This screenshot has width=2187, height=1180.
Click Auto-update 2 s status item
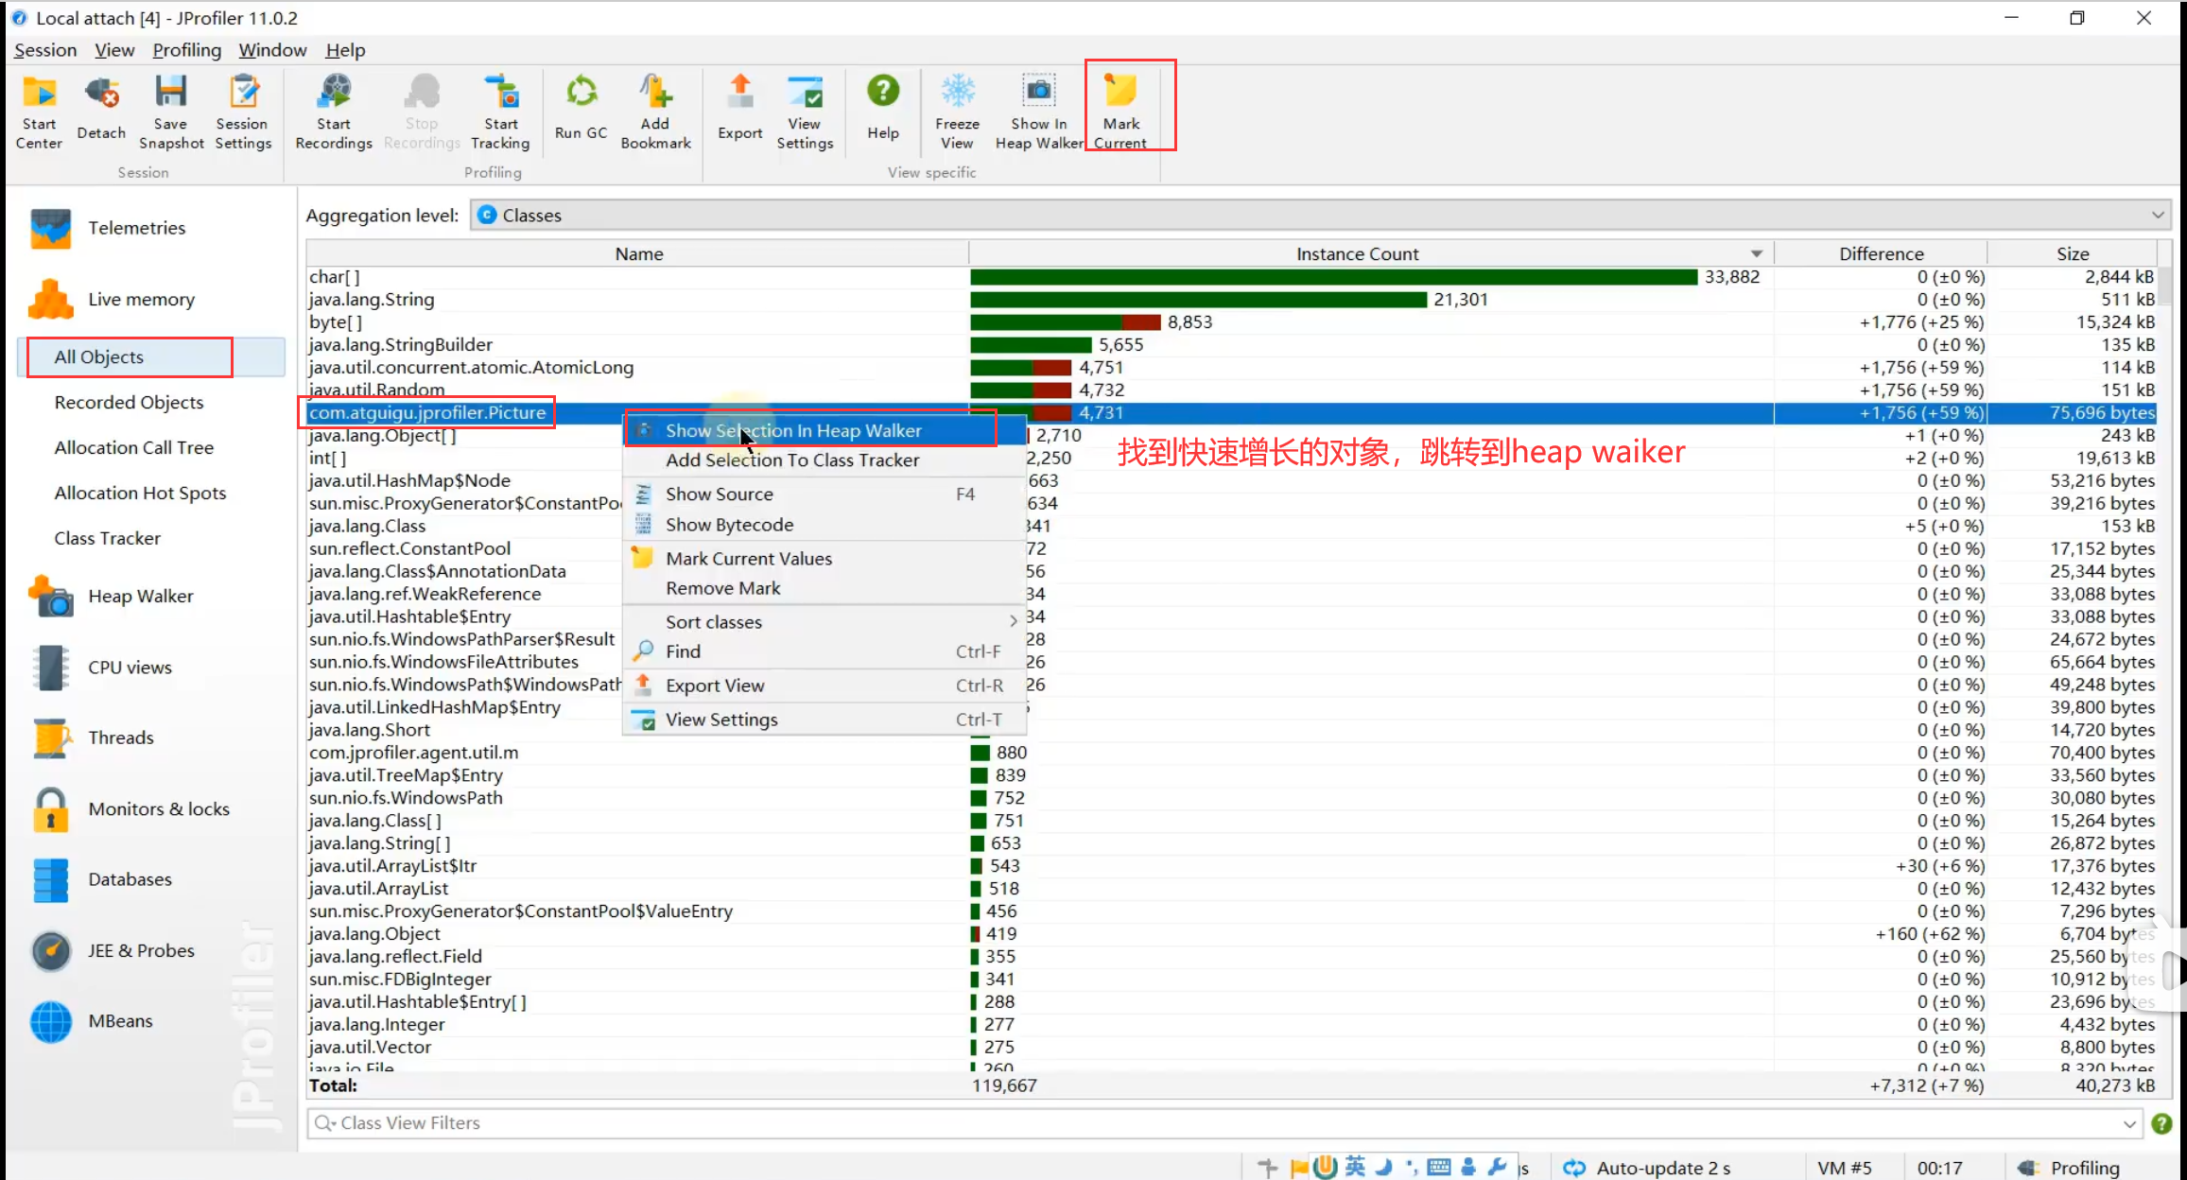point(1648,1169)
